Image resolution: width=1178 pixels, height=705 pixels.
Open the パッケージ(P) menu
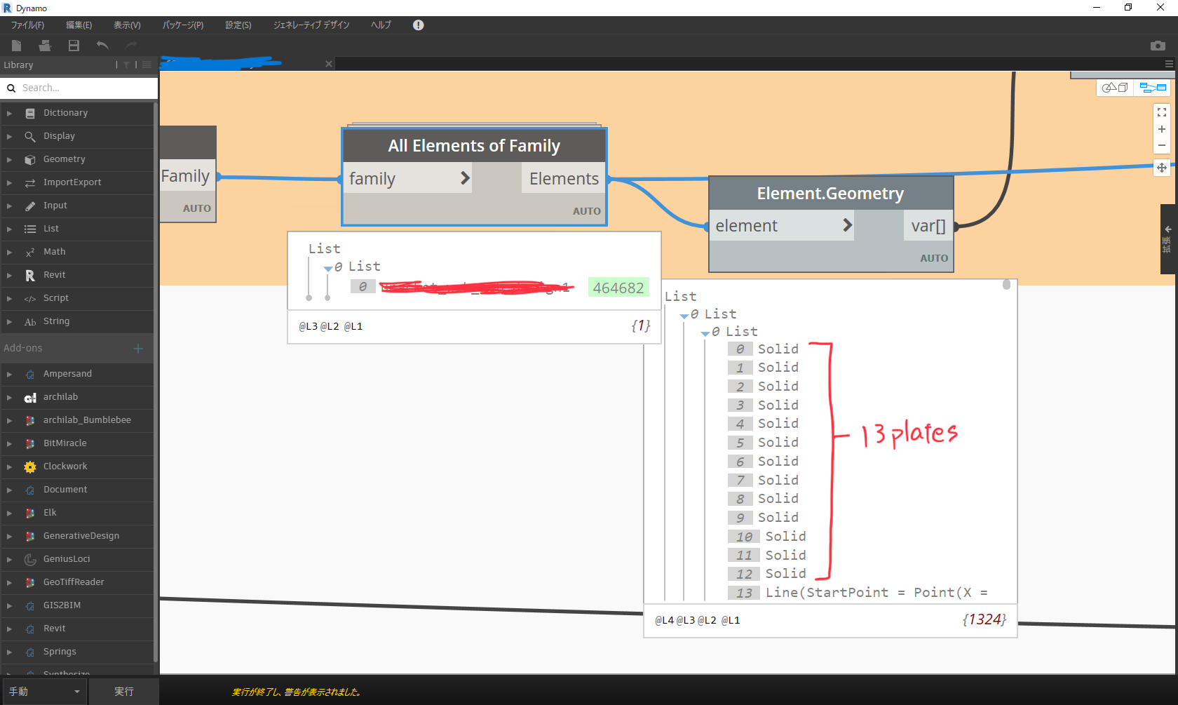coord(183,25)
